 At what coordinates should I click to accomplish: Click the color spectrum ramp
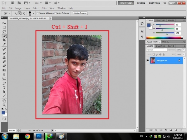coord(164,38)
